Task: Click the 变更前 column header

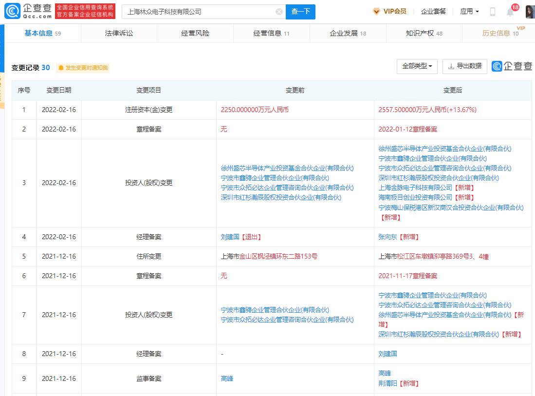Action: tap(295, 90)
